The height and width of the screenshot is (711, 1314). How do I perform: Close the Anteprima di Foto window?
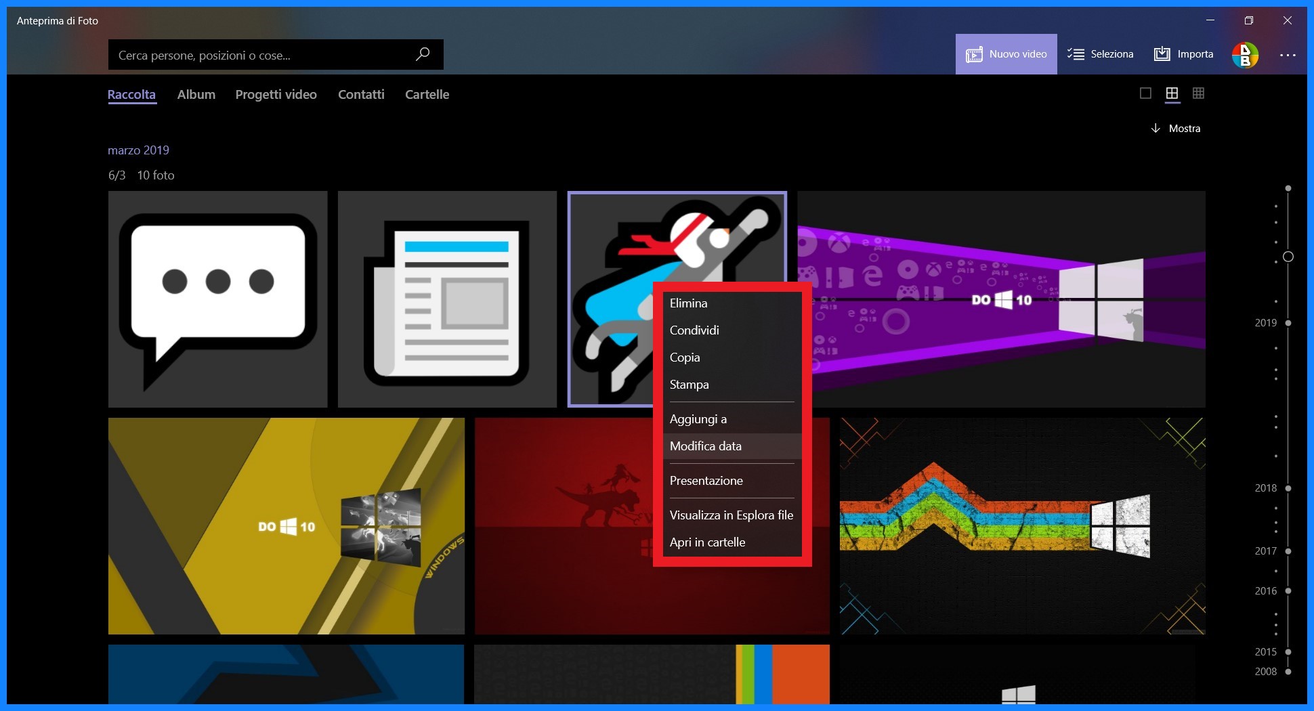pyautogui.click(x=1288, y=20)
